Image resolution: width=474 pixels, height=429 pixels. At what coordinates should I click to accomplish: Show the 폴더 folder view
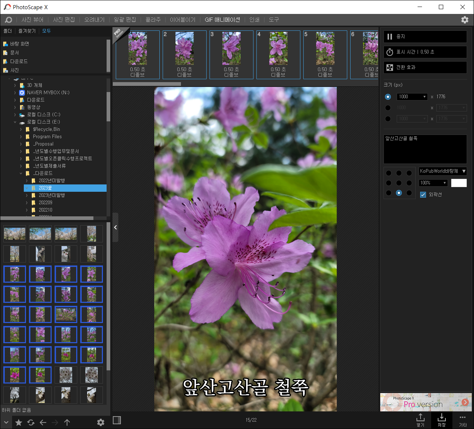click(x=8, y=31)
